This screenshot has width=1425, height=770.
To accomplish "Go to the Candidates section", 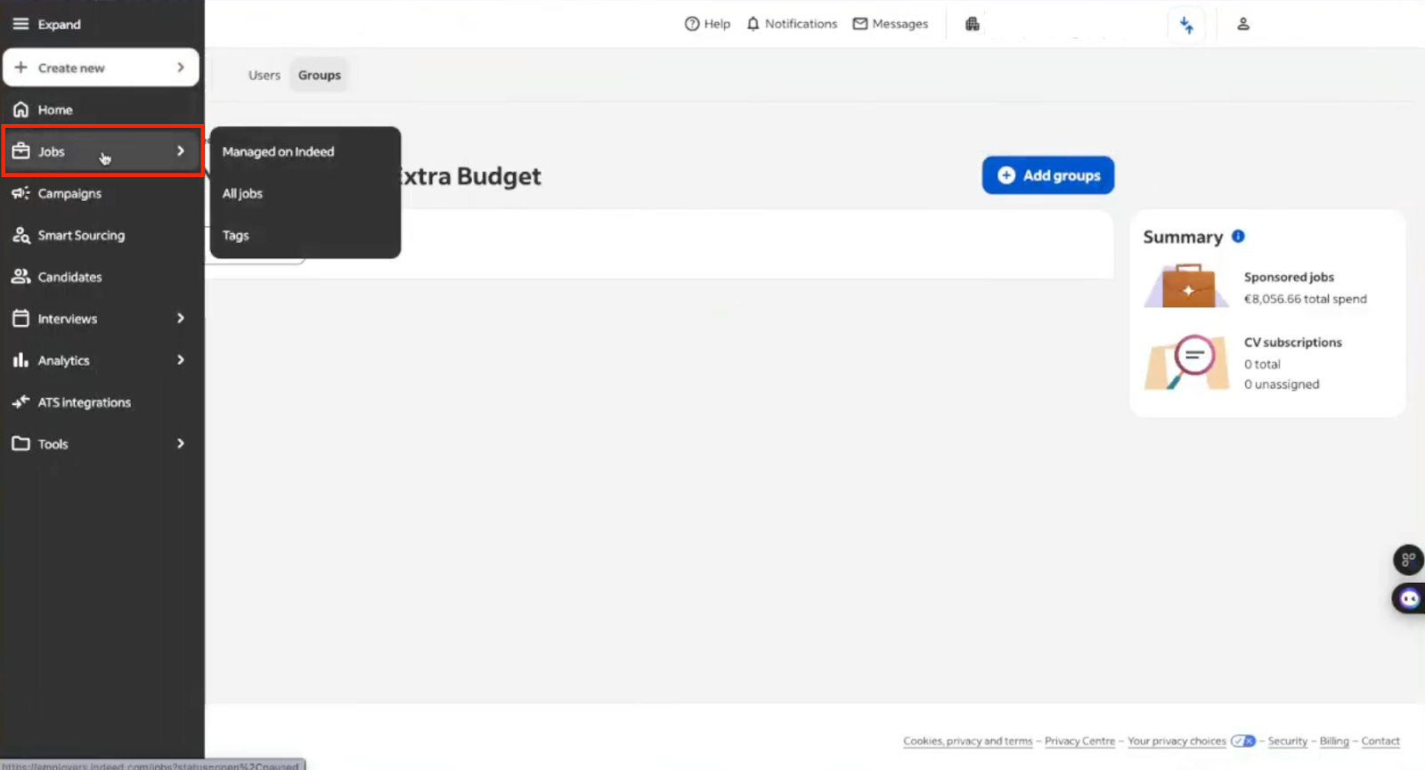I will (x=69, y=277).
